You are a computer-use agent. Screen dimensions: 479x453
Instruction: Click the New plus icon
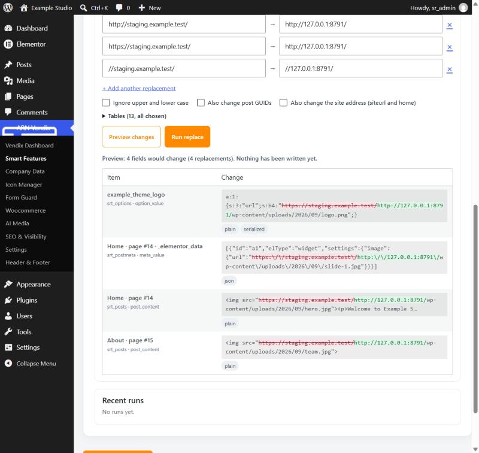click(141, 8)
